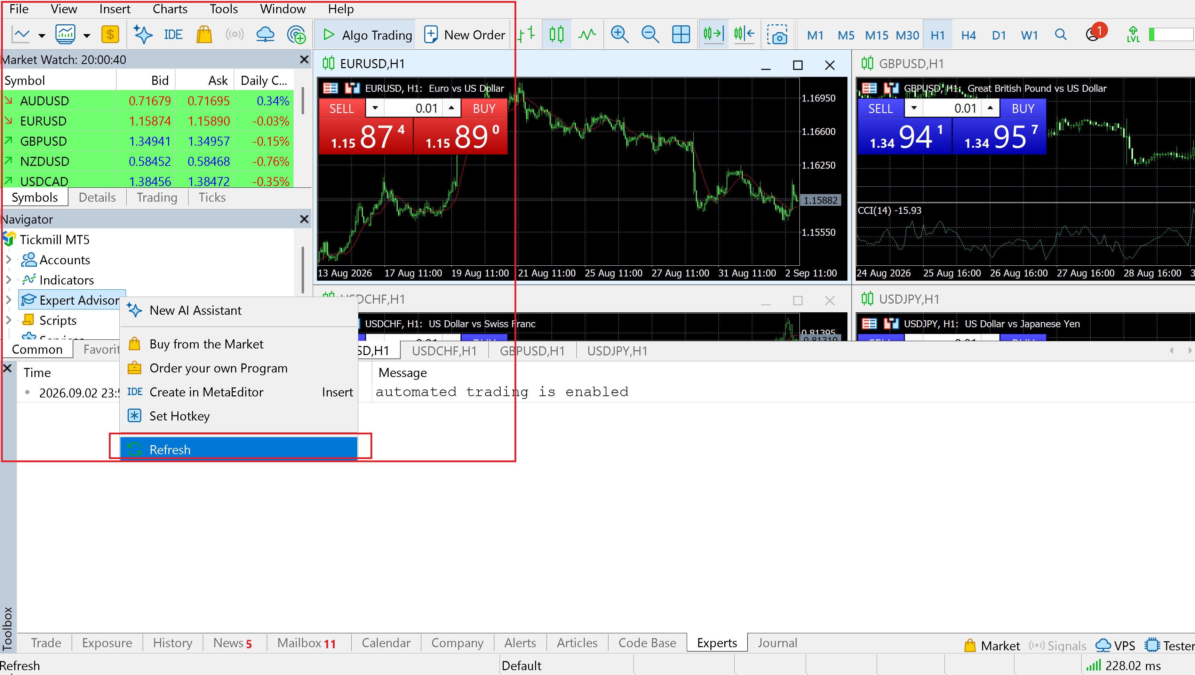Image resolution: width=1195 pixels, height=675 pixels.
Task: Open the VPS cloud icon in the toolbar
Action: pos(265,35)
